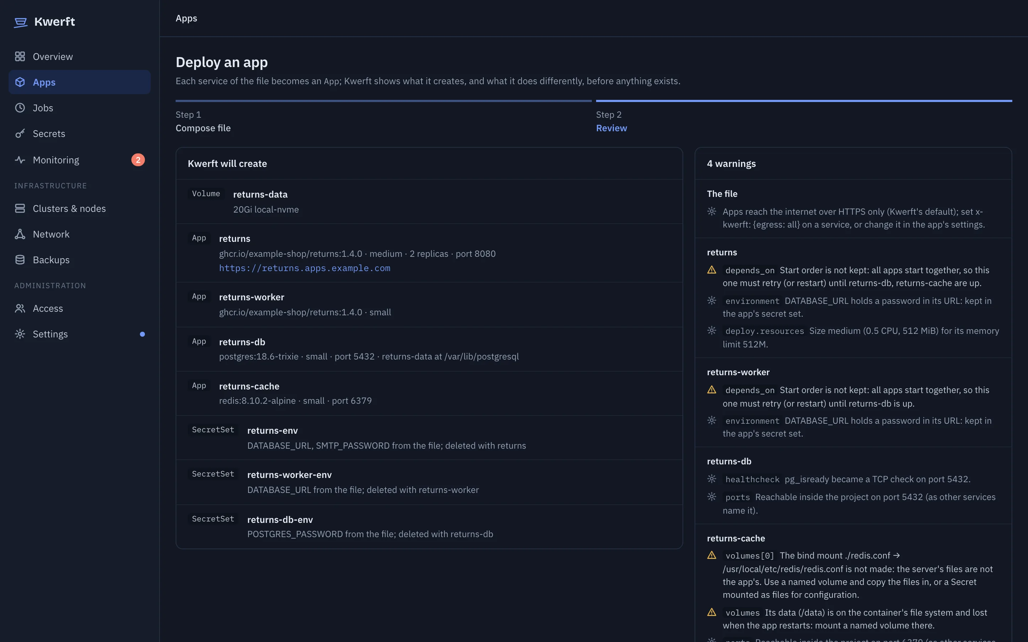
Task: Click the Apps breadcrumb in header
Action: (x=186, y=18)
